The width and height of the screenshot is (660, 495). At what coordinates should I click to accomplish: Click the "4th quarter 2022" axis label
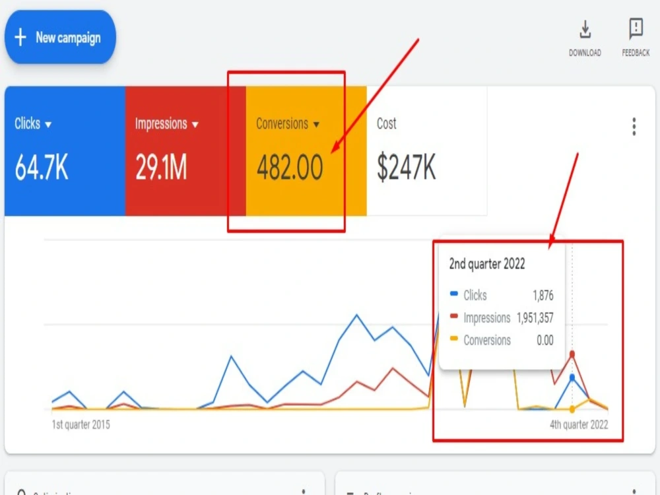pos(579,424)
